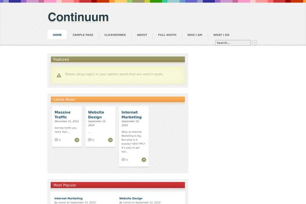Open the Who I Am menu item
Image resolution: width=306 pixels, height=204 pixels.
(195, 35)
